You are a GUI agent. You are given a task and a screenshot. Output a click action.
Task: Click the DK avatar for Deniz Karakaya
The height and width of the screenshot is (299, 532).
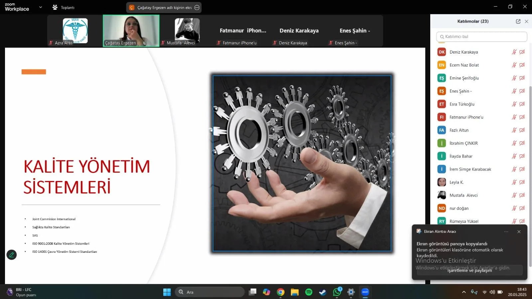click(442, 52)
